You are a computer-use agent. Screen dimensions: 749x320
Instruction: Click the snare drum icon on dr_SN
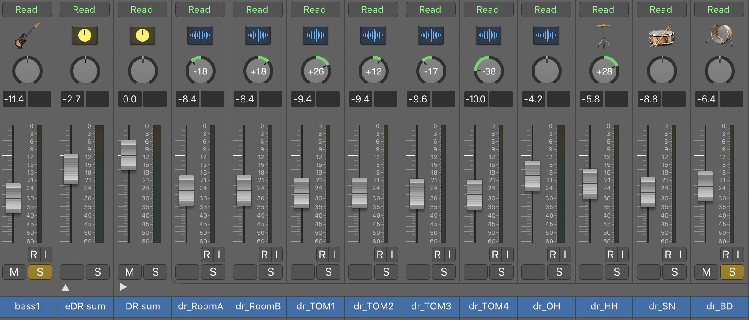coord(662,36)
